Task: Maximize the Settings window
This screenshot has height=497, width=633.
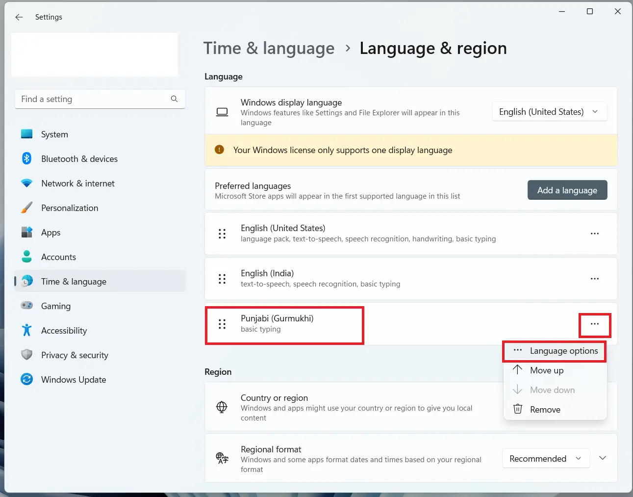Action: point(590,11)
